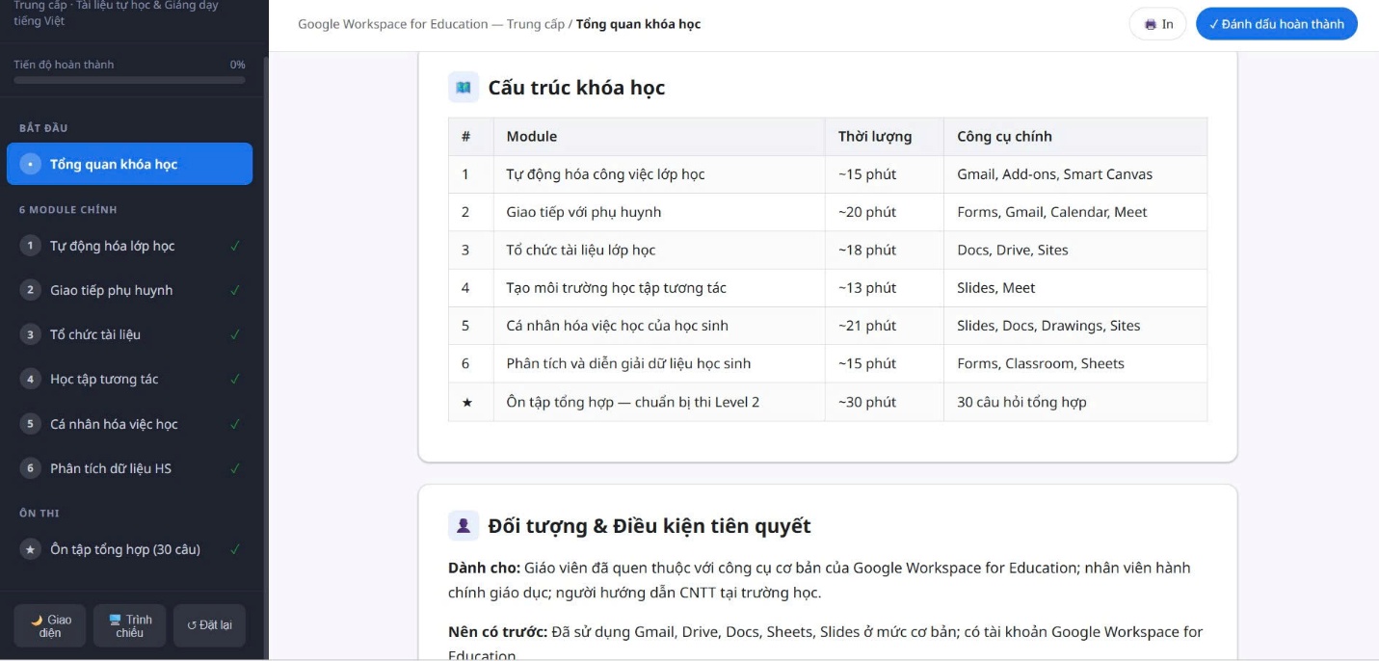Click the 6 MODULE CHÍNH section label
Image resolution: width=1379 pixels, height=661 pixels.
click(67, 209)
